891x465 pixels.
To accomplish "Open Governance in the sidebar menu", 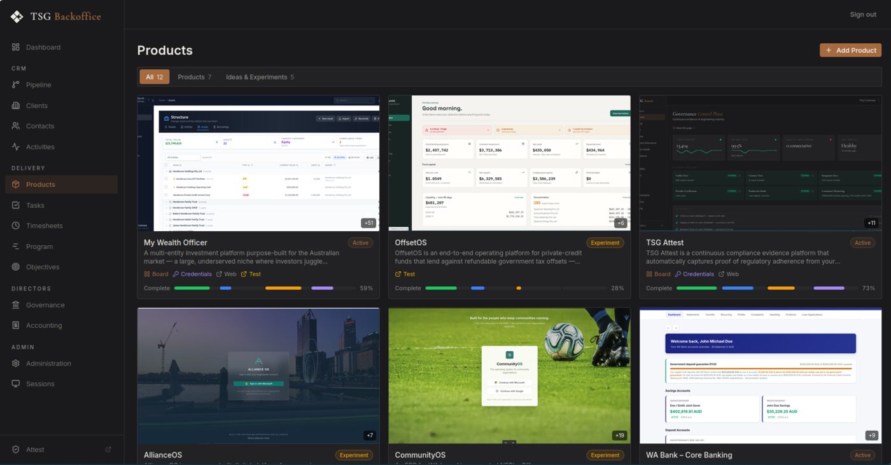I will tap(62, 305).
